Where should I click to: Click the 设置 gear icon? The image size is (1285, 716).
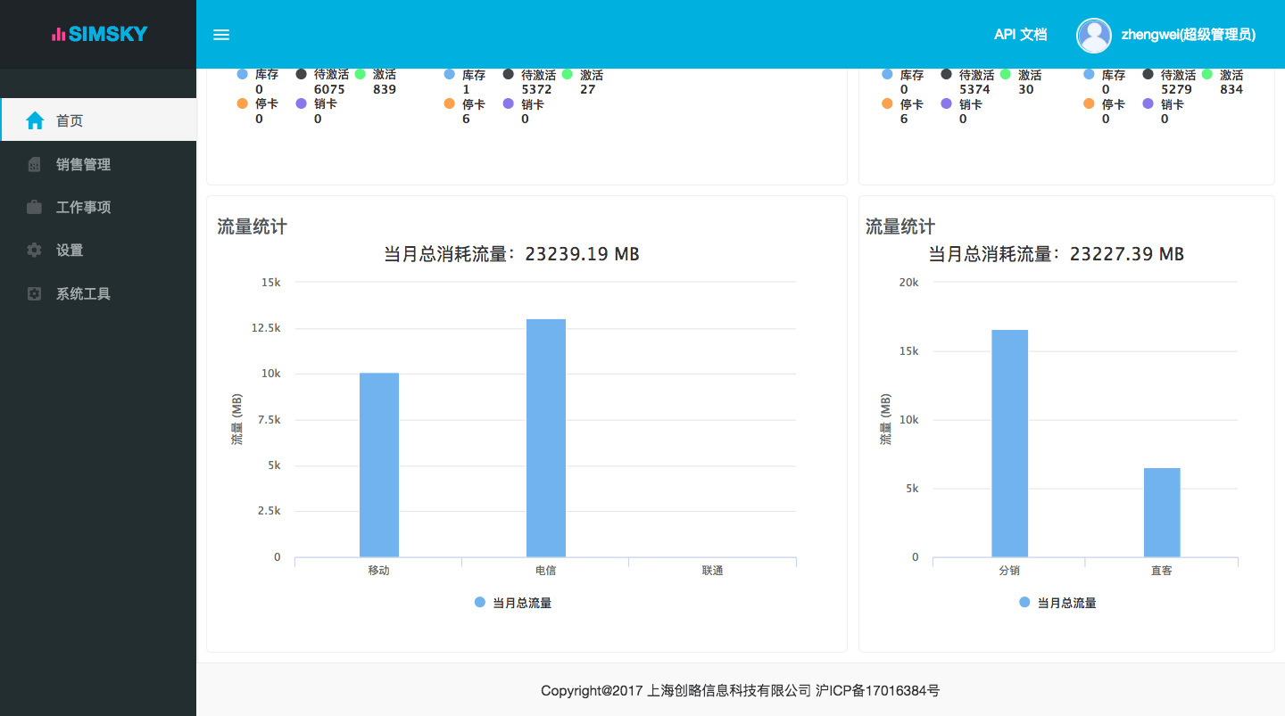click(35, 251)
